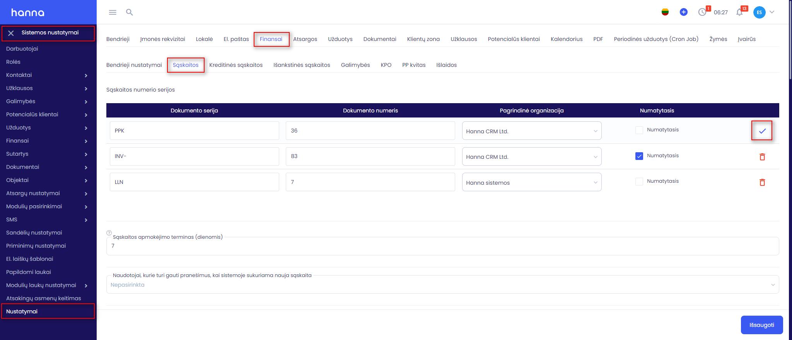Switch to the Bendrieji tab

(x=118, y=39)
